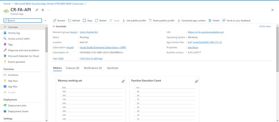
Task: Open the more options ellipsis menu
Action: pos(49,10)
